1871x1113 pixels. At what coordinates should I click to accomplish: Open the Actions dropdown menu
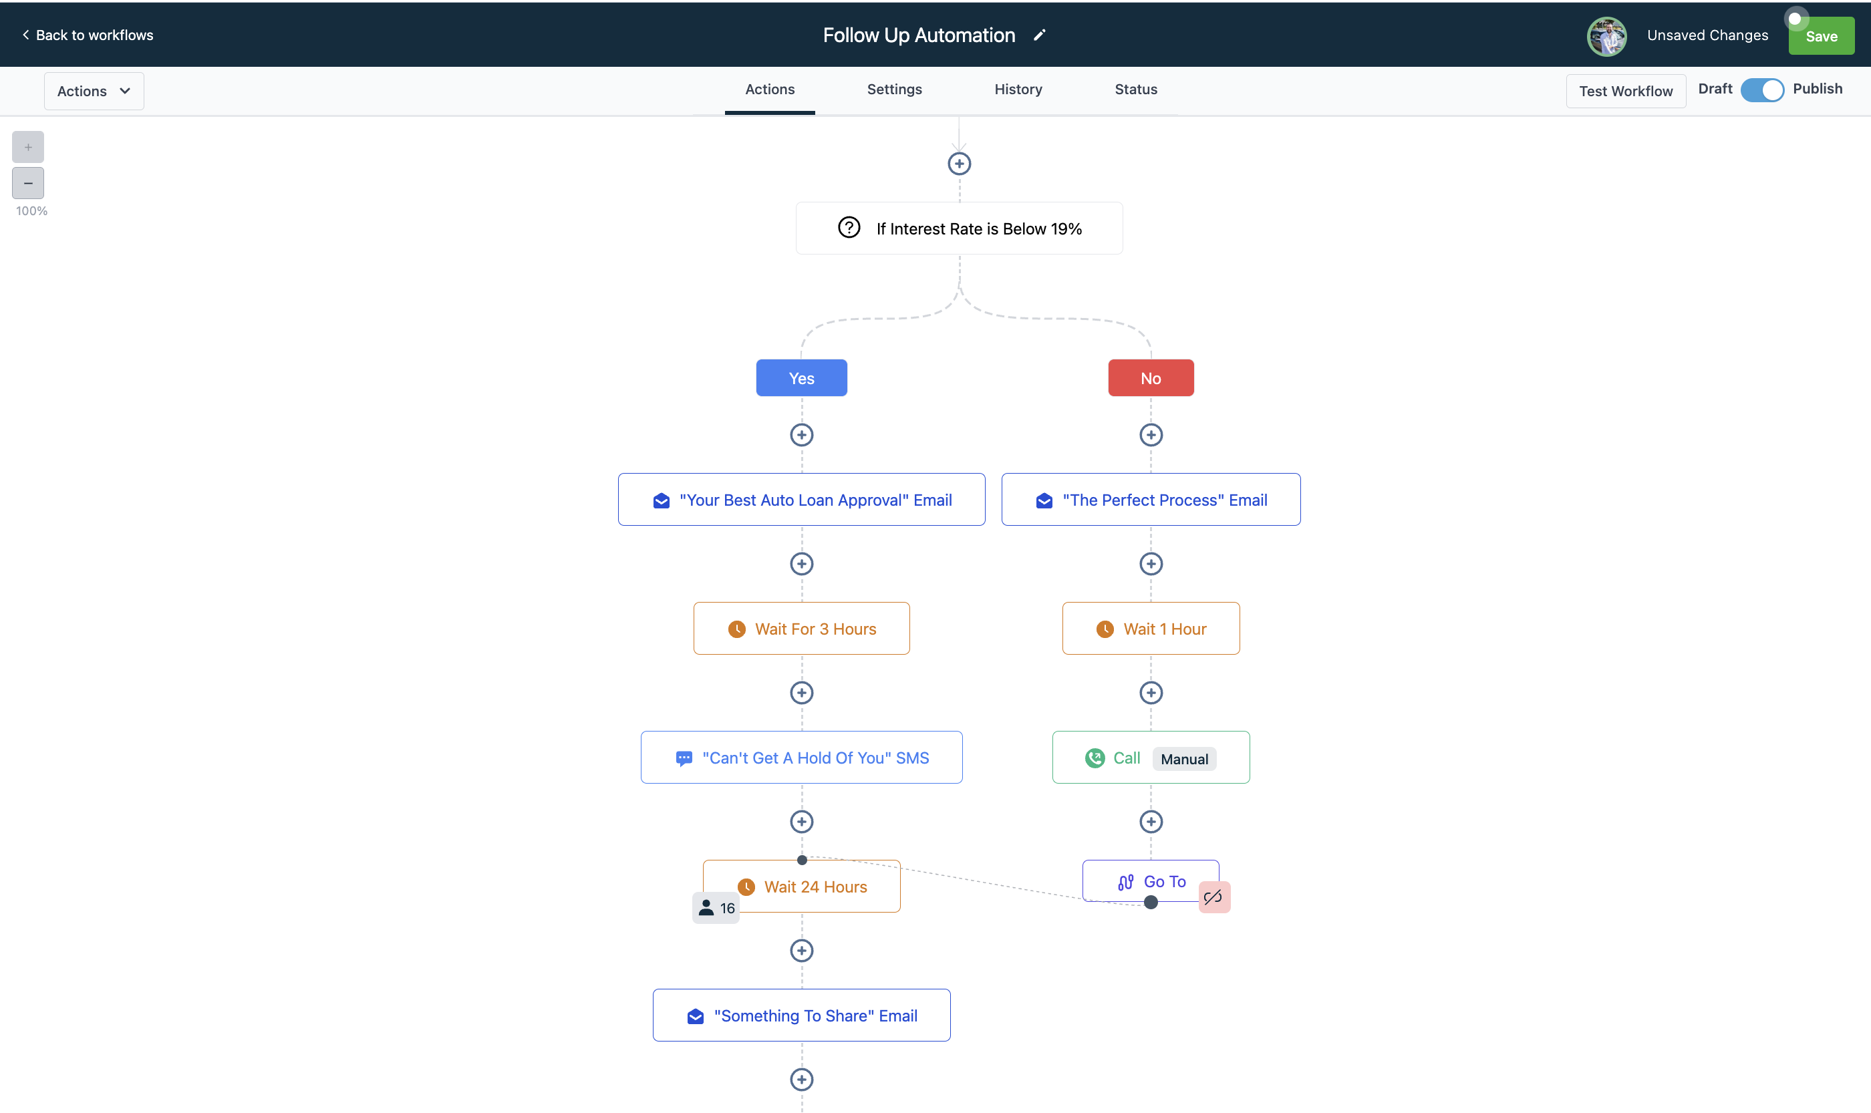(x=94, y=91)
